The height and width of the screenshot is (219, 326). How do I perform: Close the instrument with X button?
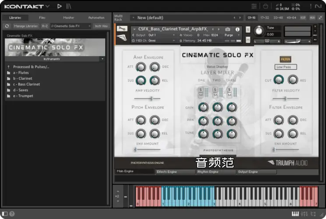pyautogui.click(x=315, y=26)
